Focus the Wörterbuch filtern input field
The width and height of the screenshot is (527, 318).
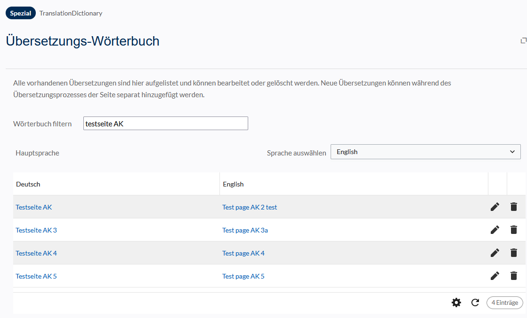tap(165, 124)
